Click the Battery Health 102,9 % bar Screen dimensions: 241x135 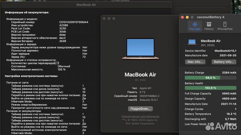click(x=211, y=88)
